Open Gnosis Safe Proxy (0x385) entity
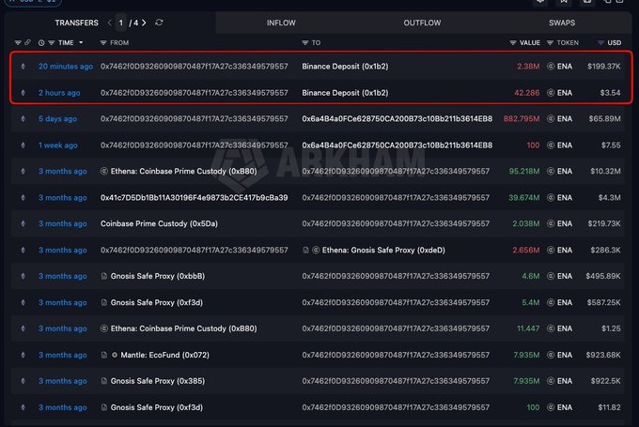The image size is (639, 427). [158, 381]
